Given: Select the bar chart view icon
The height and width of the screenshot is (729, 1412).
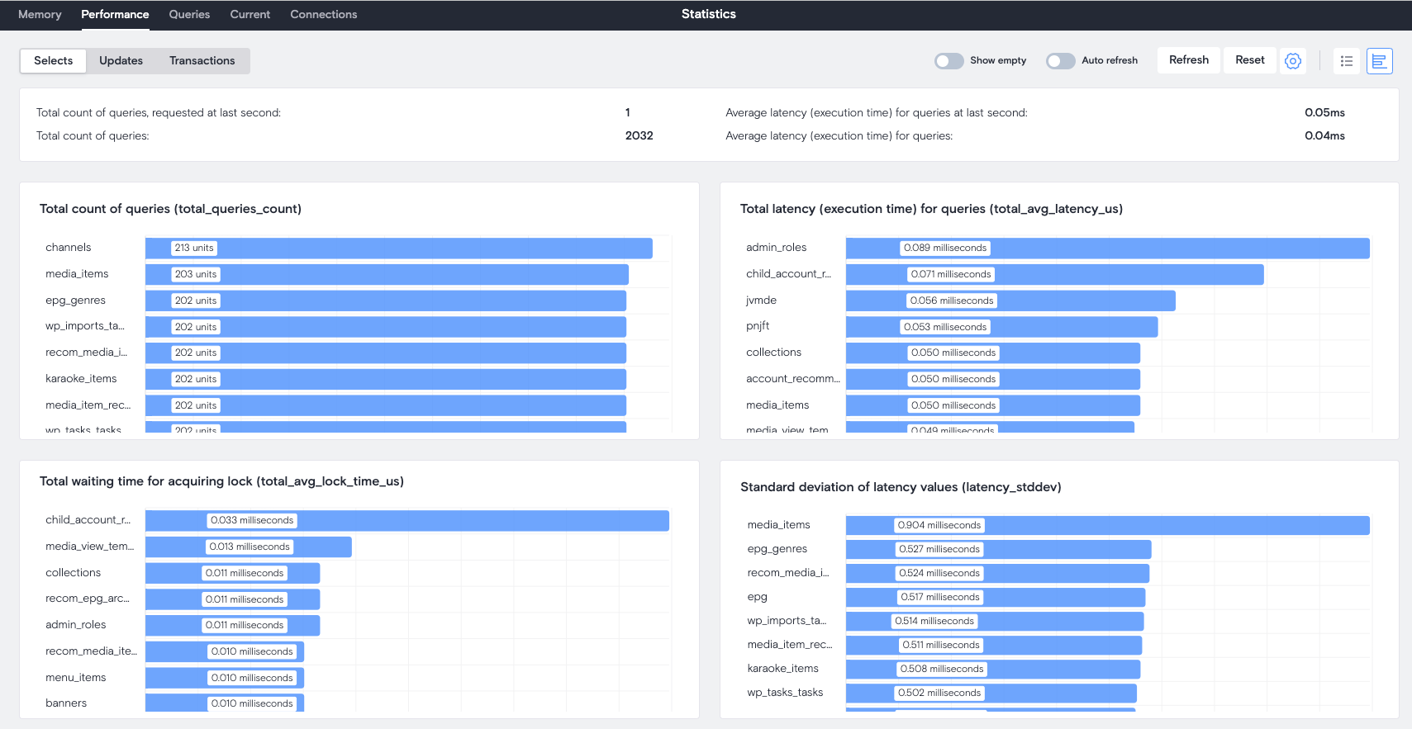Looking at the screenshot, I should [x=1379, y=61].
